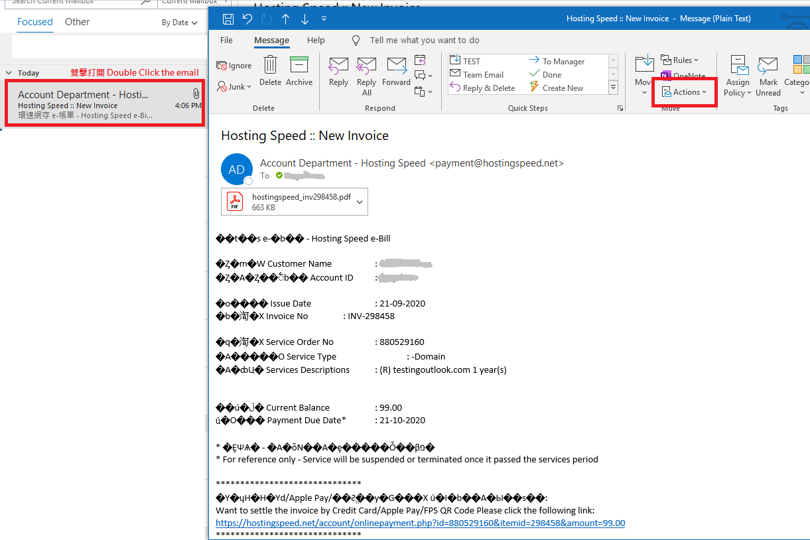Run the TEST quick step
The width and height of the screenshot is (810, 540).
[465, 61]
